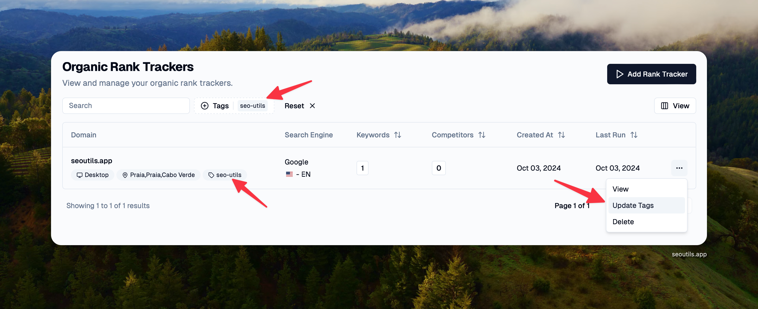This screenshot has height=309, width=758.
Task: Sort by Last Run arrows icon
Action: click(634, 135)
